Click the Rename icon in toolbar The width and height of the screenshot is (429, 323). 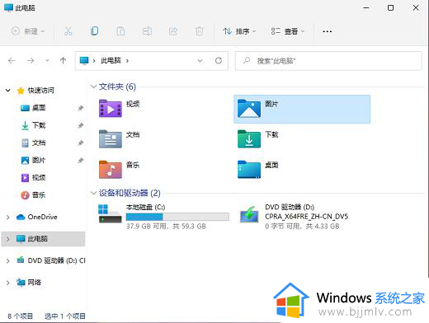click(147, 31)
